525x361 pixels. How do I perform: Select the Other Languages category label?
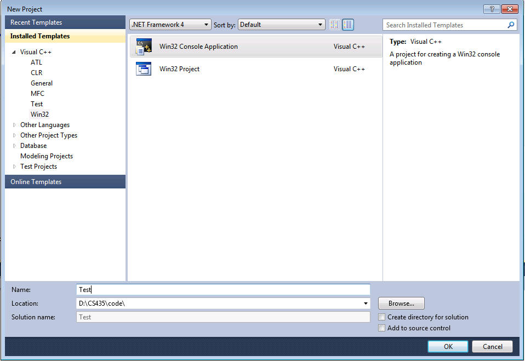click(45, 125)
